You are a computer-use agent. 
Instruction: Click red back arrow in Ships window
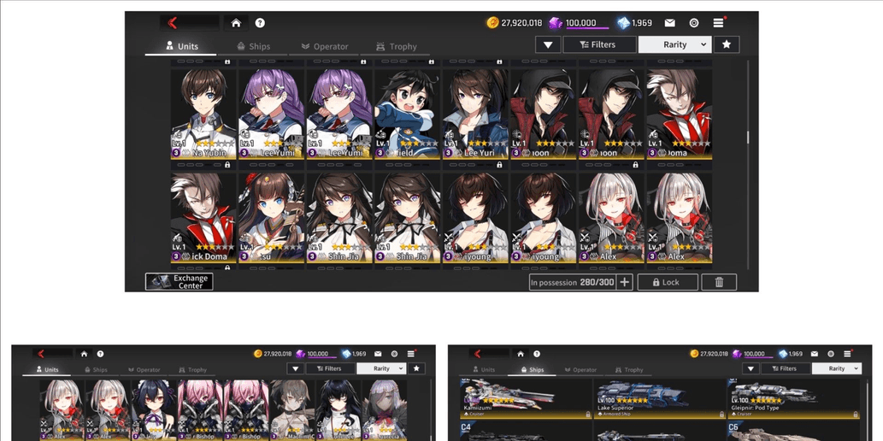pos(479,354)
